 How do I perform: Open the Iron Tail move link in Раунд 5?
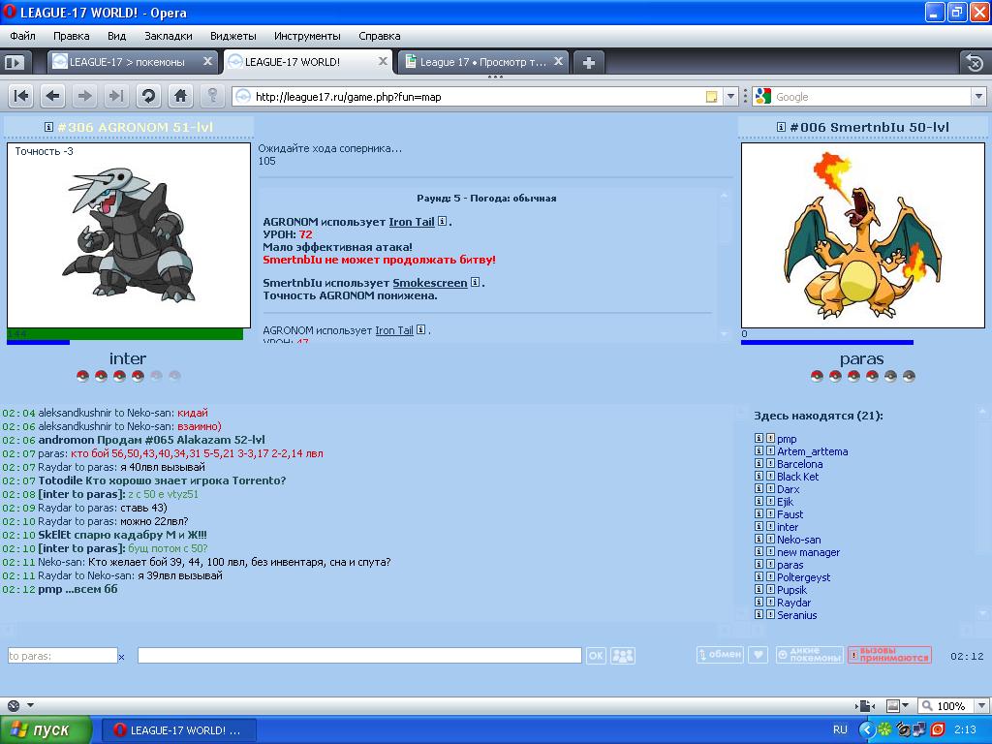click(411, 222)
